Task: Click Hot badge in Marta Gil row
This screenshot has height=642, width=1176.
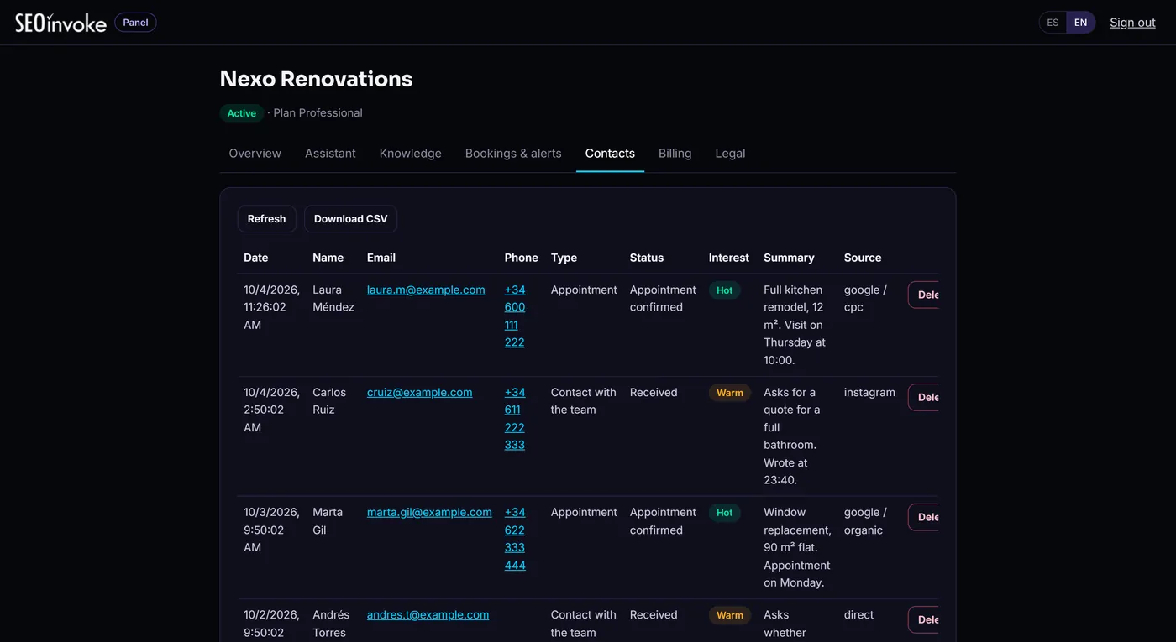Action: (x=725, y=513)
